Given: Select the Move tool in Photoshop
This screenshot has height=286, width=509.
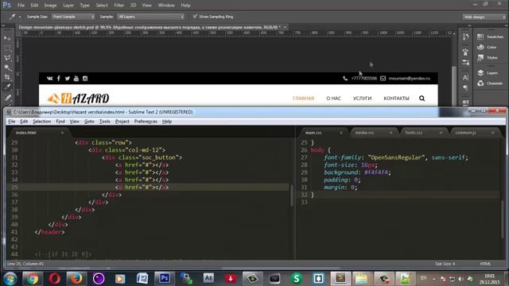Looking at the screenshot, I should click(7, 38).
